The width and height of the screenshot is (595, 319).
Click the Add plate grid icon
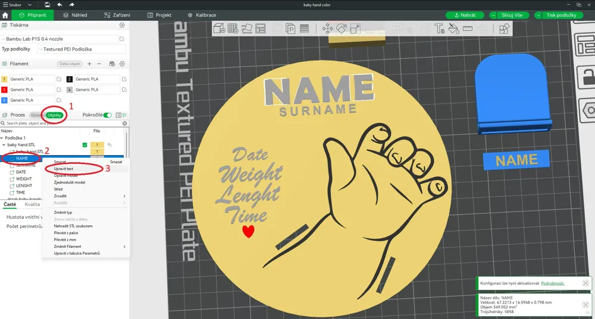233,28
